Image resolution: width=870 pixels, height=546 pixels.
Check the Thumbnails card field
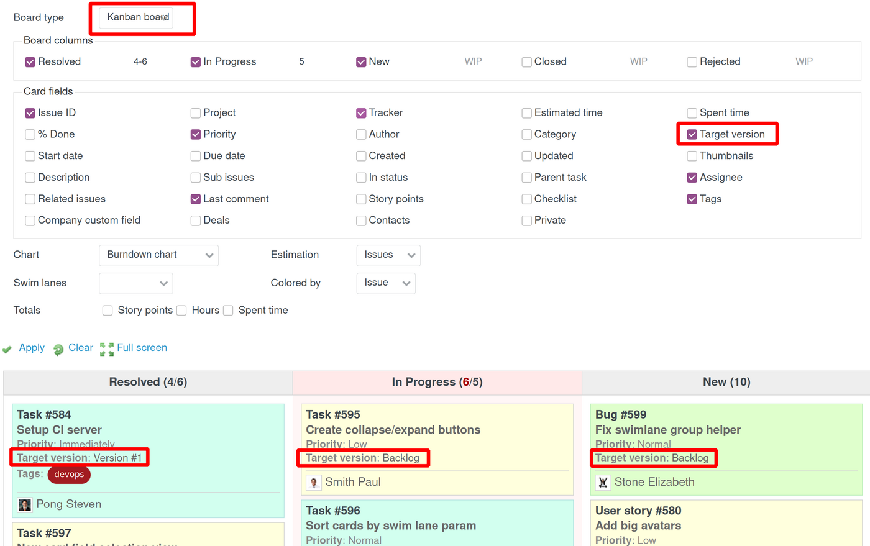(x=692, y=156)
